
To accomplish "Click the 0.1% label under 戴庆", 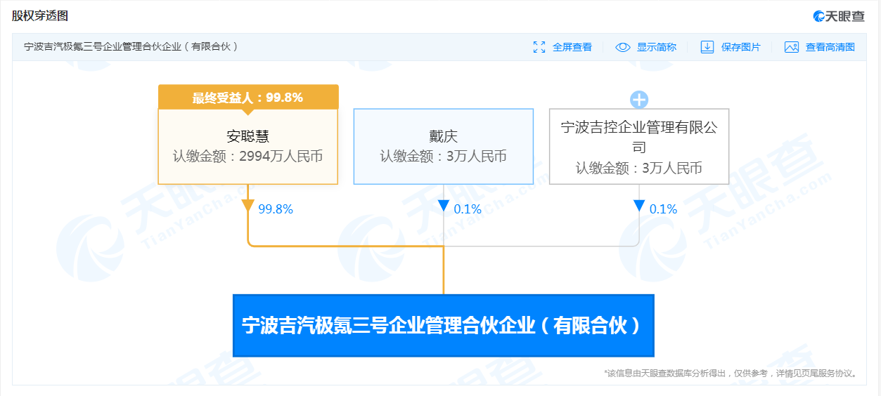I will tap(468, 209).
